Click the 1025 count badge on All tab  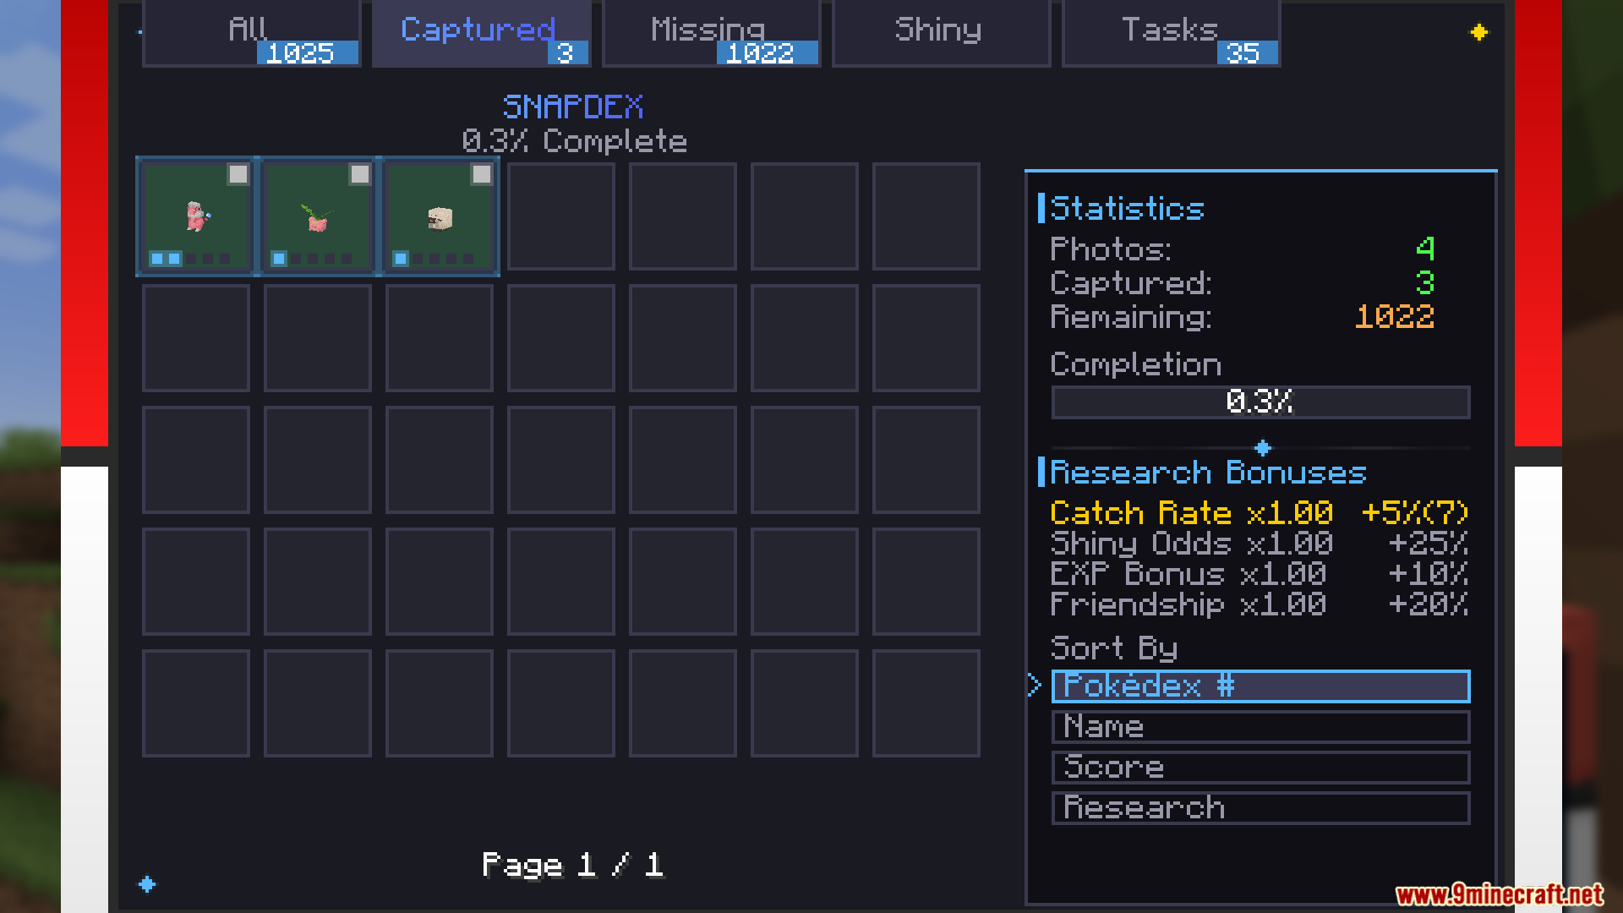(x=308, y=53)
